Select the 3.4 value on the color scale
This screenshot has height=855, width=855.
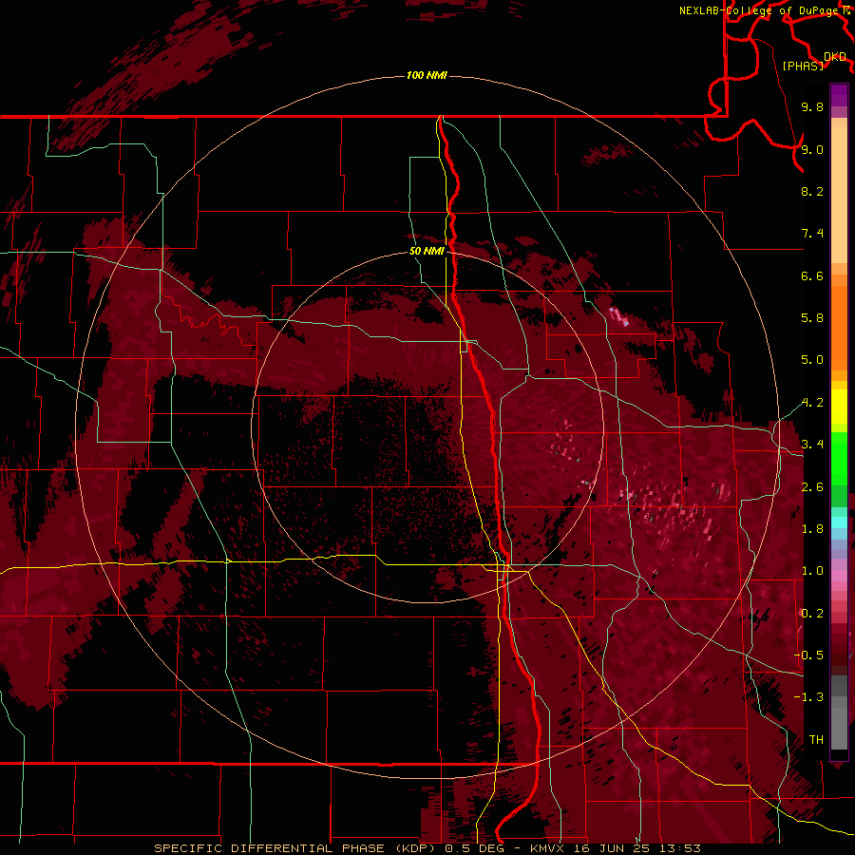[x=812, y=444]
